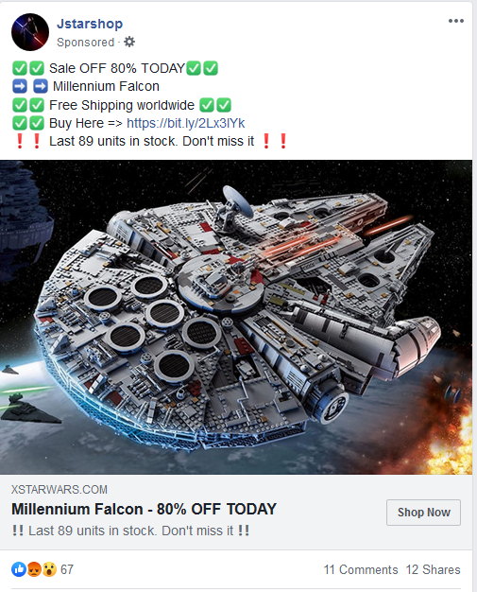477x592 pixels.
Task: Click the Jstarshop profile picture
Action: tap(30, 32)
